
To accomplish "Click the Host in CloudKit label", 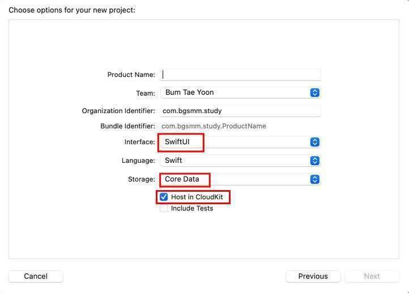I will point(197,197).
